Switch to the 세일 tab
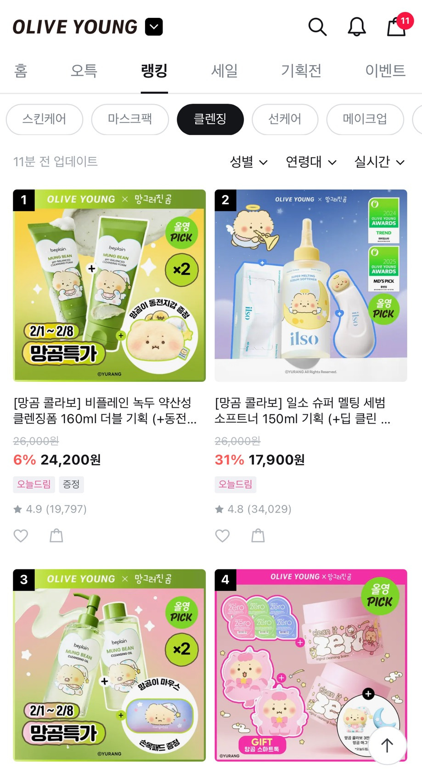Screen dimensions: 422x770 225,71
